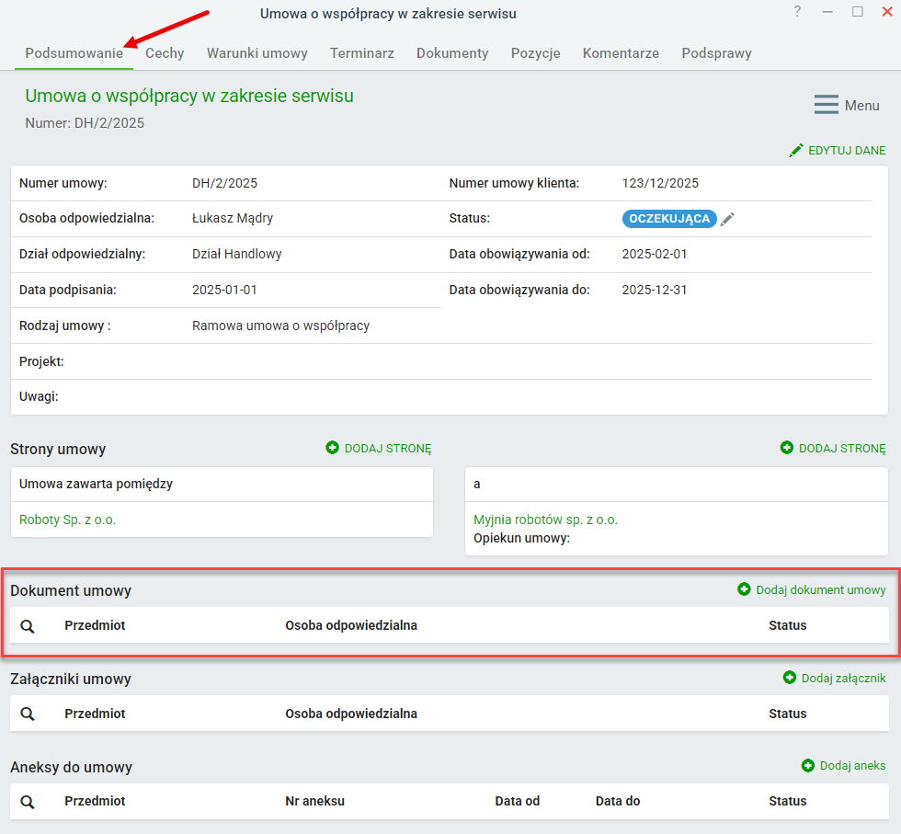Click Dodaj dokument umowy link text

click(820, 590)
